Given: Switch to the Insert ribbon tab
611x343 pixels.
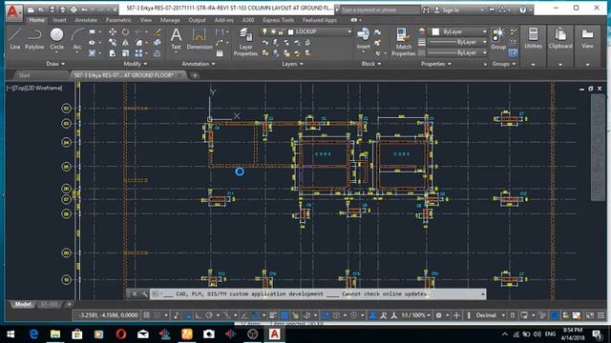Looking at the screenshot, I should [59, 20].
